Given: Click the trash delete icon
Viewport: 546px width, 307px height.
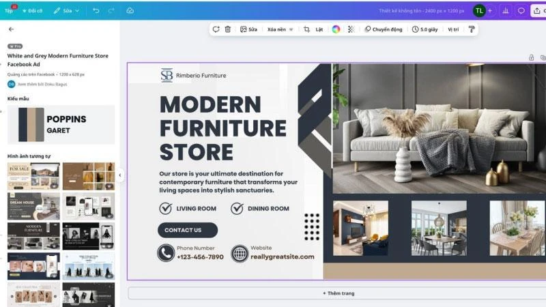Looking at the screenshot, I should 228,29.
